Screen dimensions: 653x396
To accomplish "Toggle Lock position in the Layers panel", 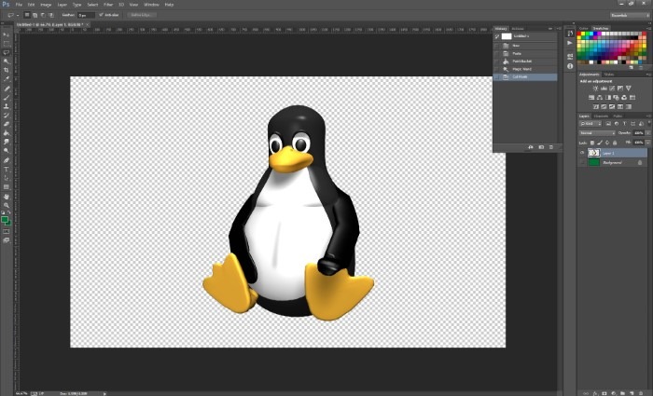I will coord(607,143).
